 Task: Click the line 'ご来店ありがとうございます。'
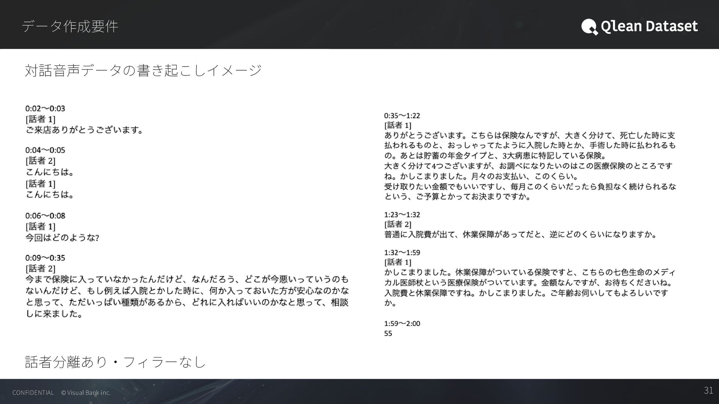(x=84, y=130)
